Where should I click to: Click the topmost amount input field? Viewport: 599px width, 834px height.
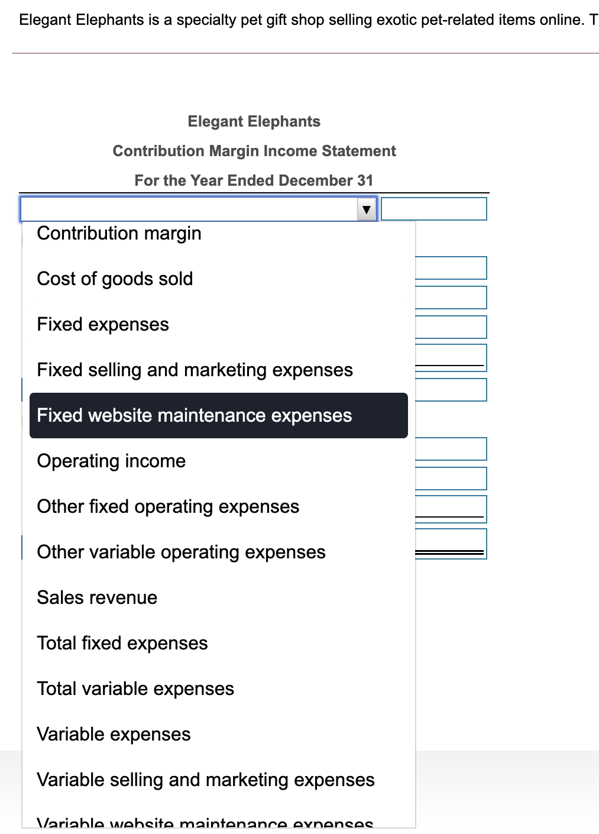click(x=434, y=209)
